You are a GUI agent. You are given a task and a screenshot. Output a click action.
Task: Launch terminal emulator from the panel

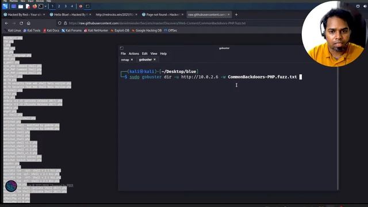click(41, 6)
